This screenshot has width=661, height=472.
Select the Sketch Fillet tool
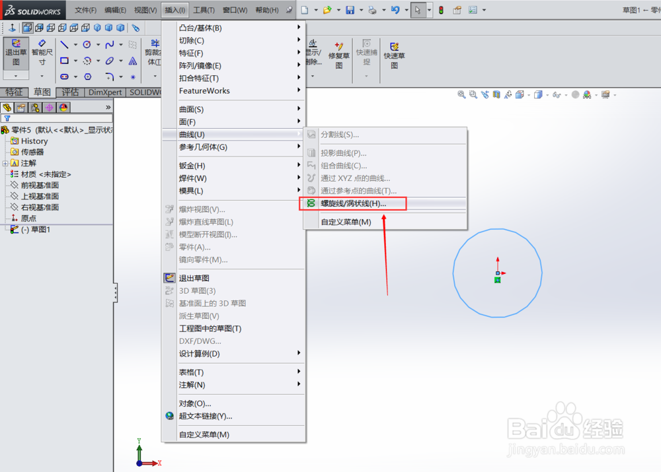point(110,77)
